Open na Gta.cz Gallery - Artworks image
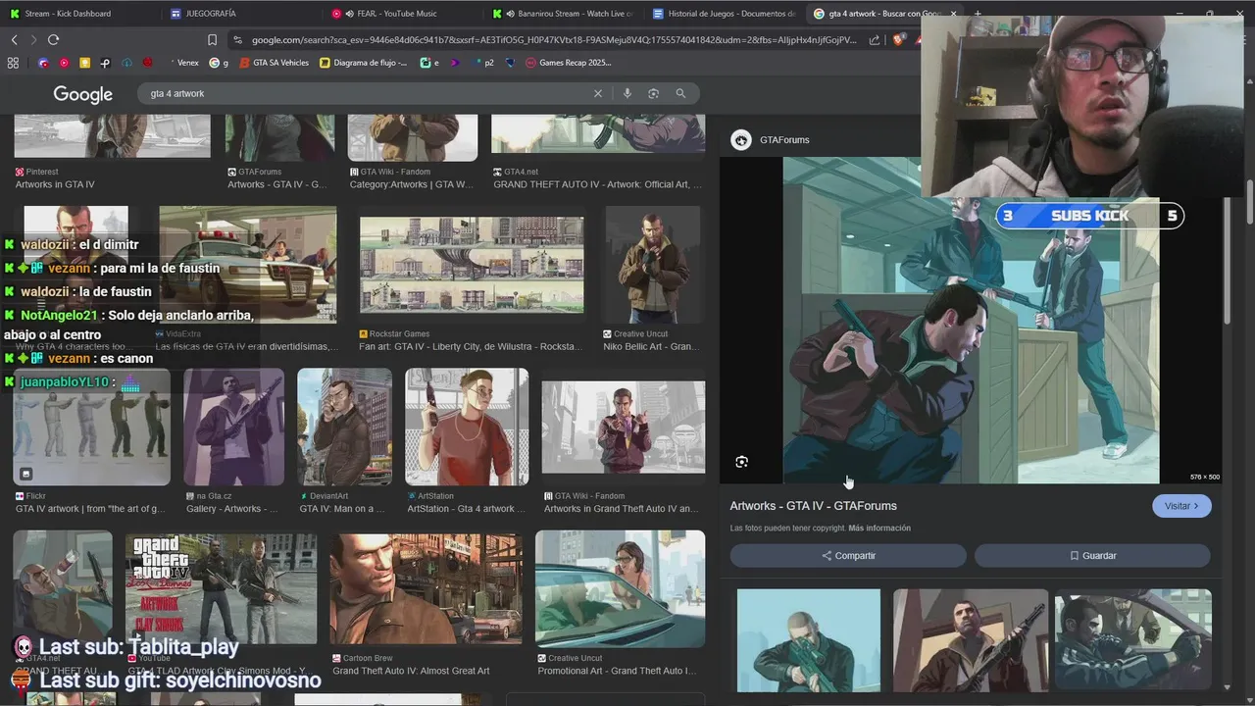The width and height of the screenshot is (1255, 706). point(233,427)
